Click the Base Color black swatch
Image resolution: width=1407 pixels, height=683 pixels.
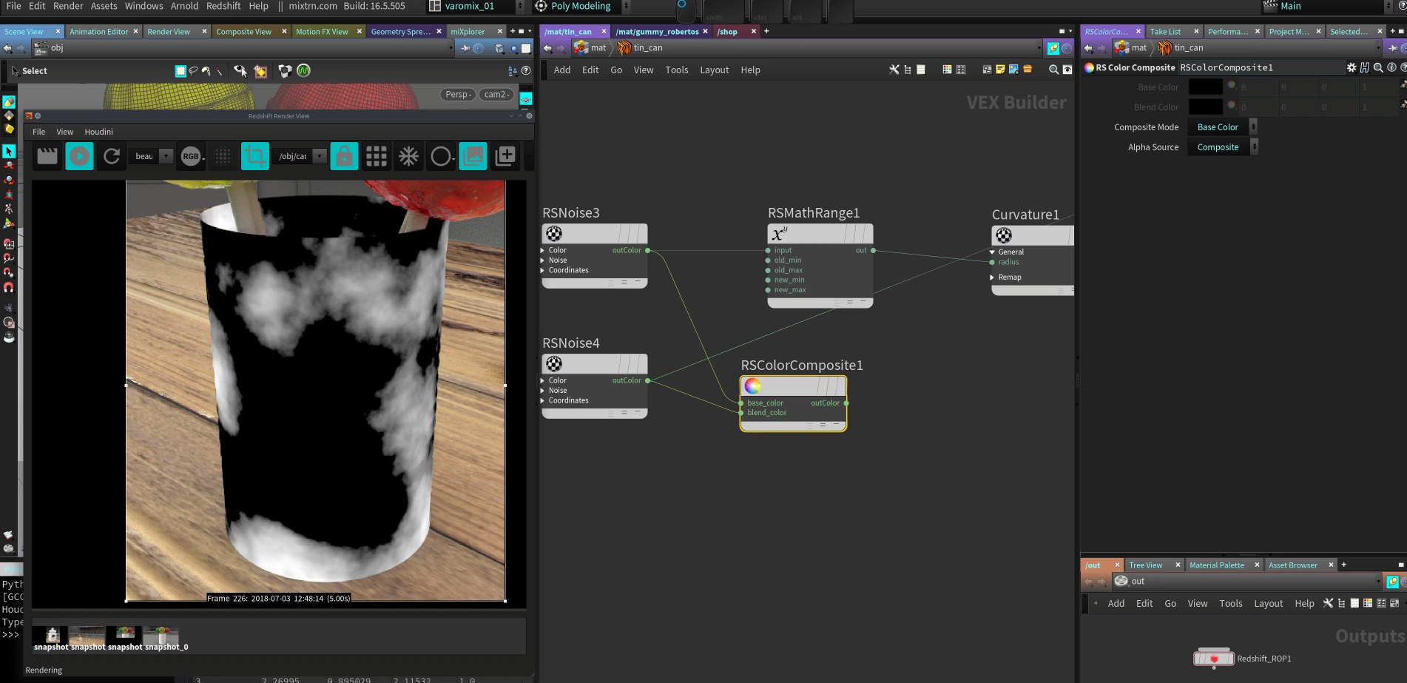coord(1205,87)
